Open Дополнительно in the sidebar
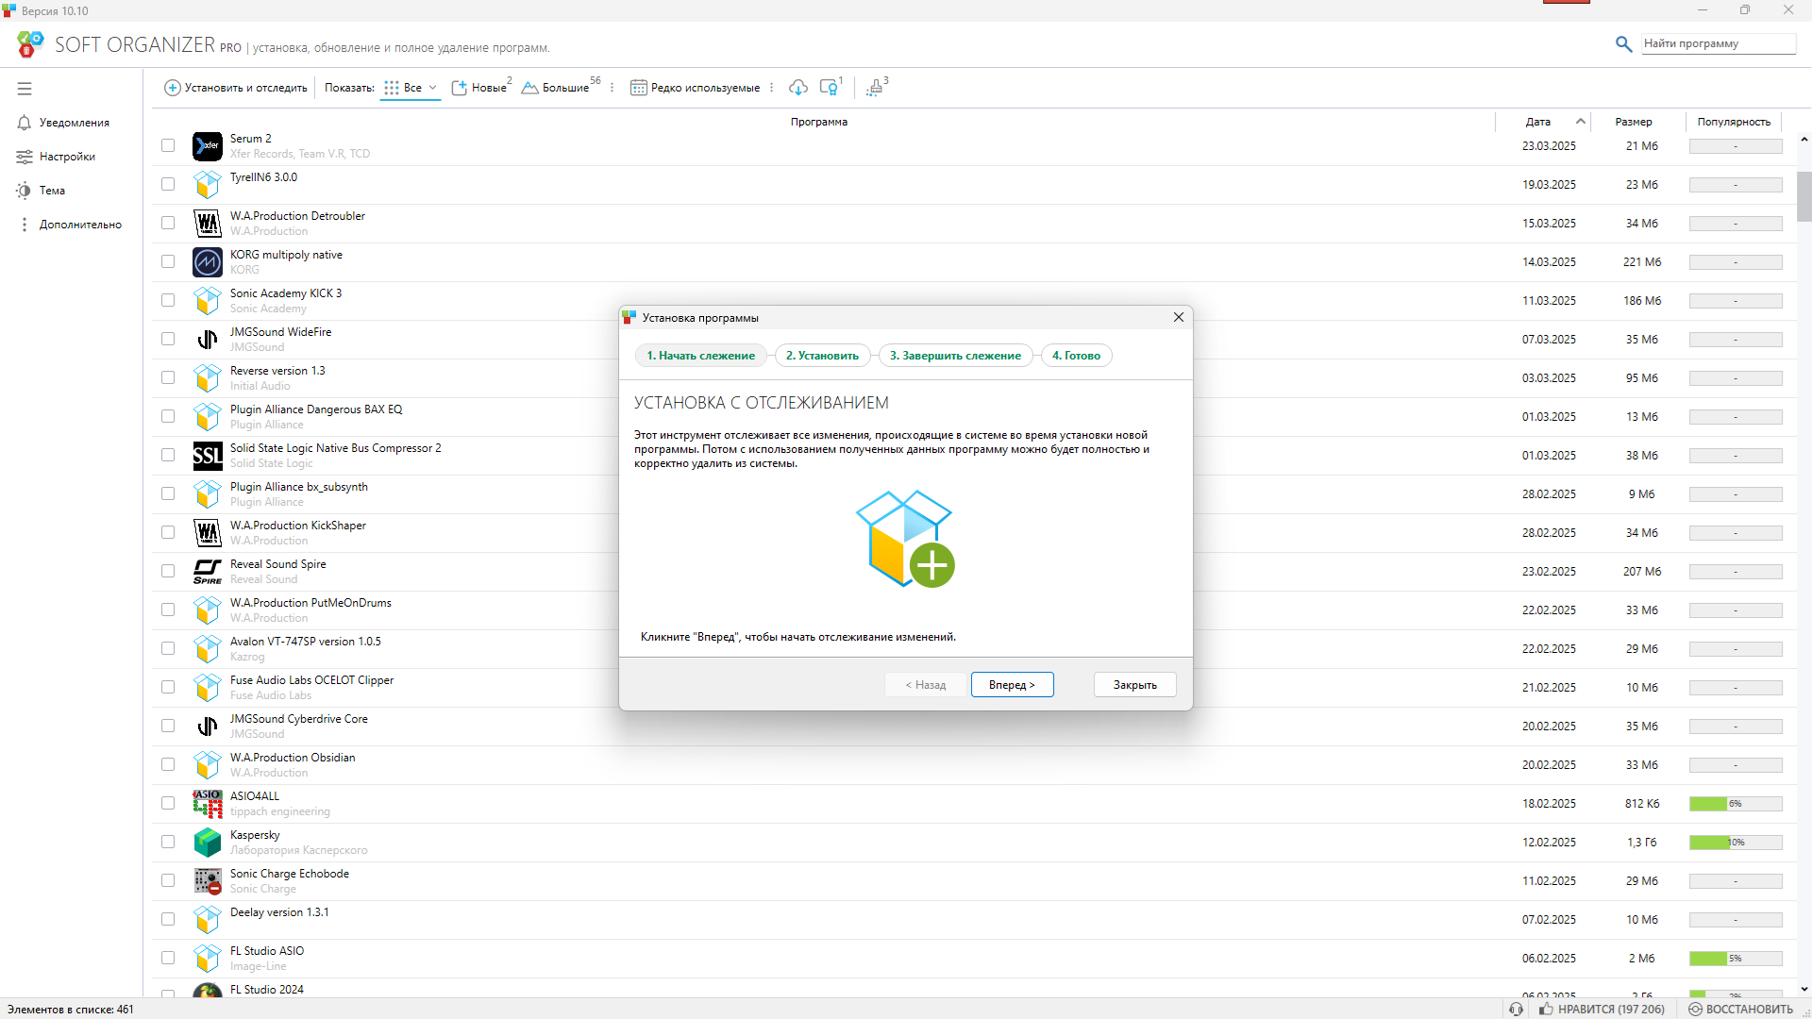The image size is (1812, 1019). pos(71,225)
